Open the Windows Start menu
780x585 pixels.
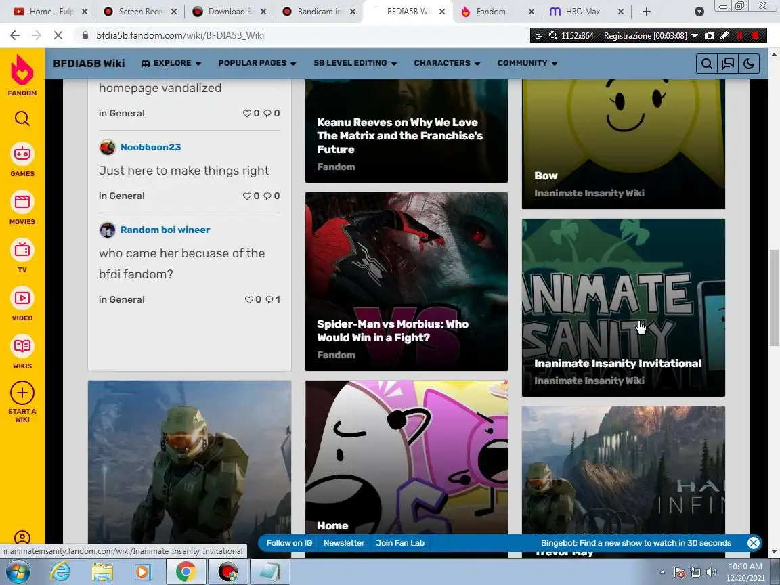pyautogui.click(x=18, y=571)
